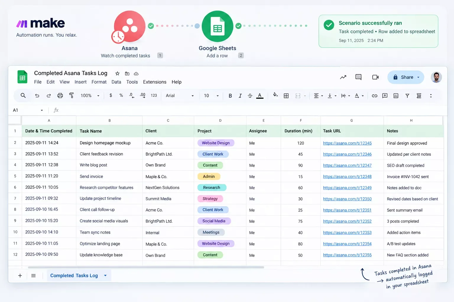Open the Data menu

pyautogui.click(x=116, y=82)
